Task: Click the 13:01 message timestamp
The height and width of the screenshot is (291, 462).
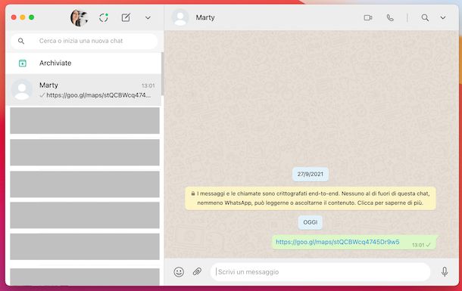Action: (418, 245)
